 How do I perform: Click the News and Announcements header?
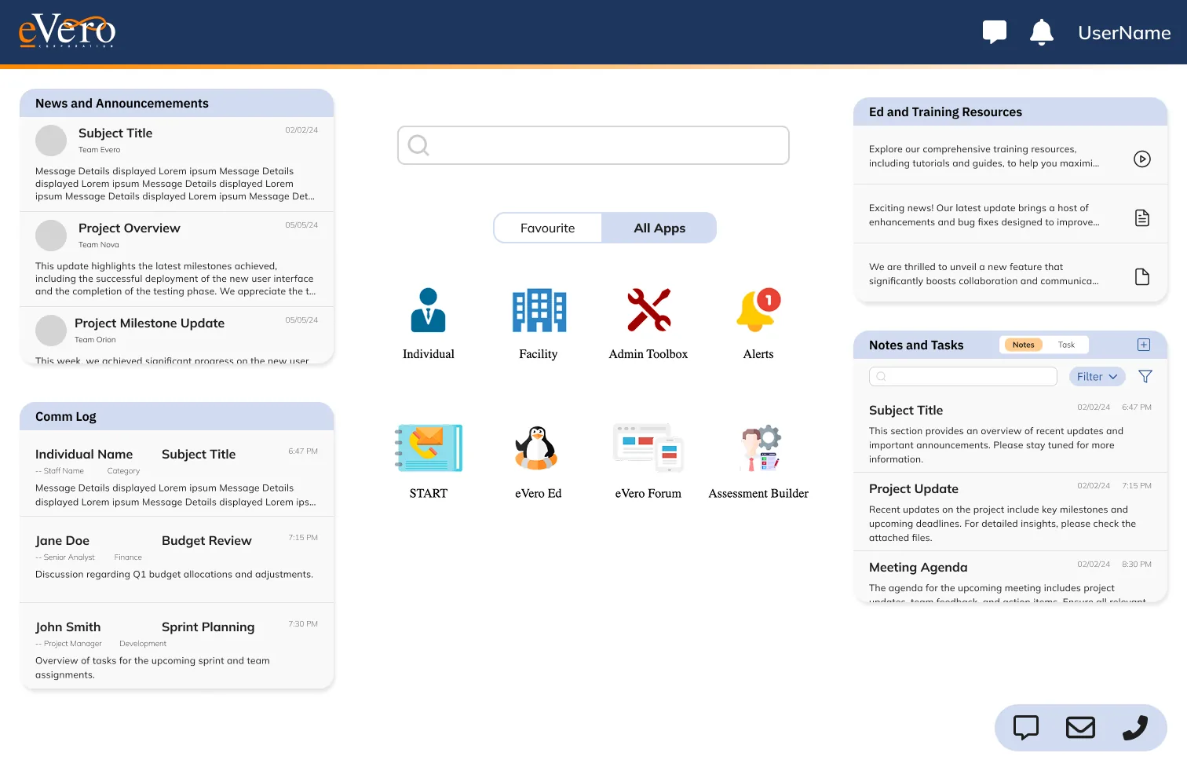click(x=177, y=103)
